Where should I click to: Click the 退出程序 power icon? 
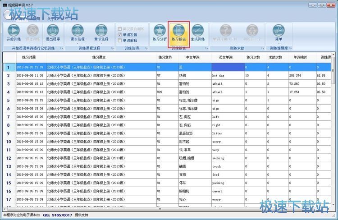[x=53, y=30]
